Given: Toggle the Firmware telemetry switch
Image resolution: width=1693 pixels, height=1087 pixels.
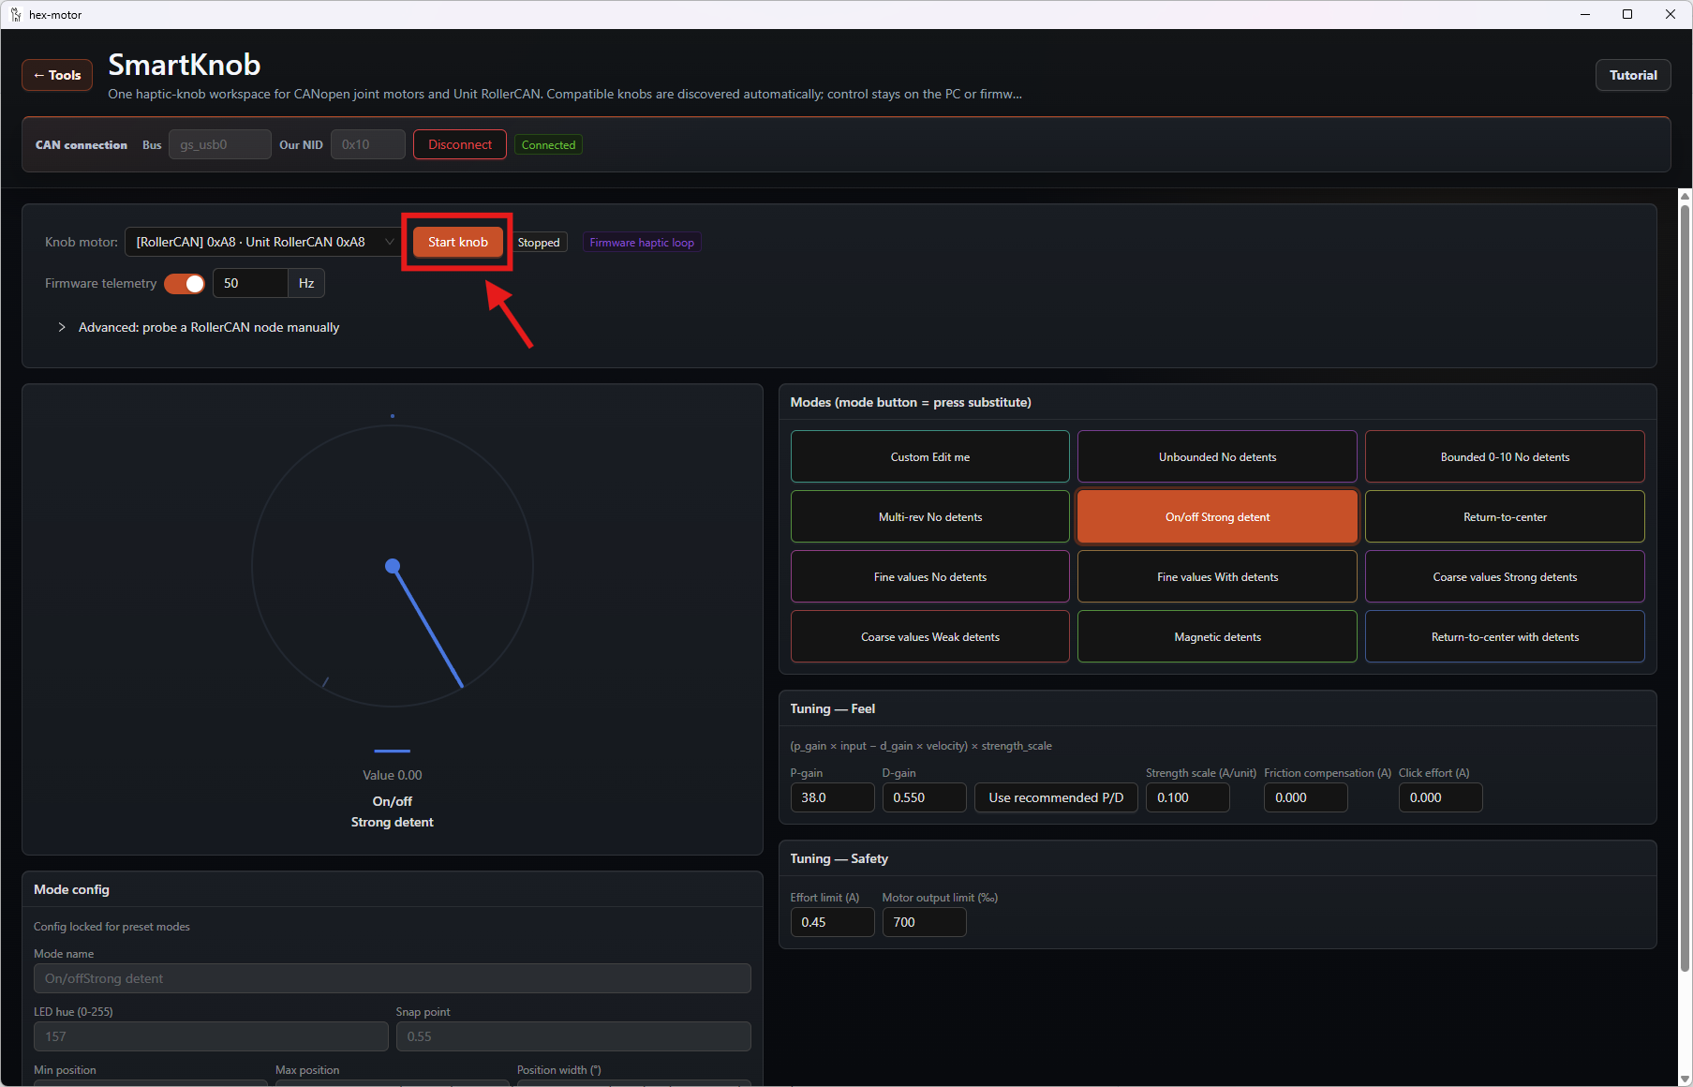Looking at the screenshot, I should tap(185, 283).
